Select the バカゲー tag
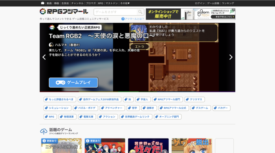 click(x=221, y=108)
